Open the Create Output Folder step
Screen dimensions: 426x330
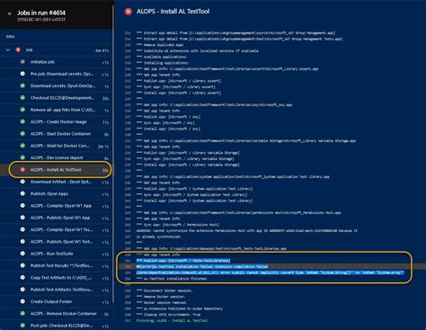56,302
